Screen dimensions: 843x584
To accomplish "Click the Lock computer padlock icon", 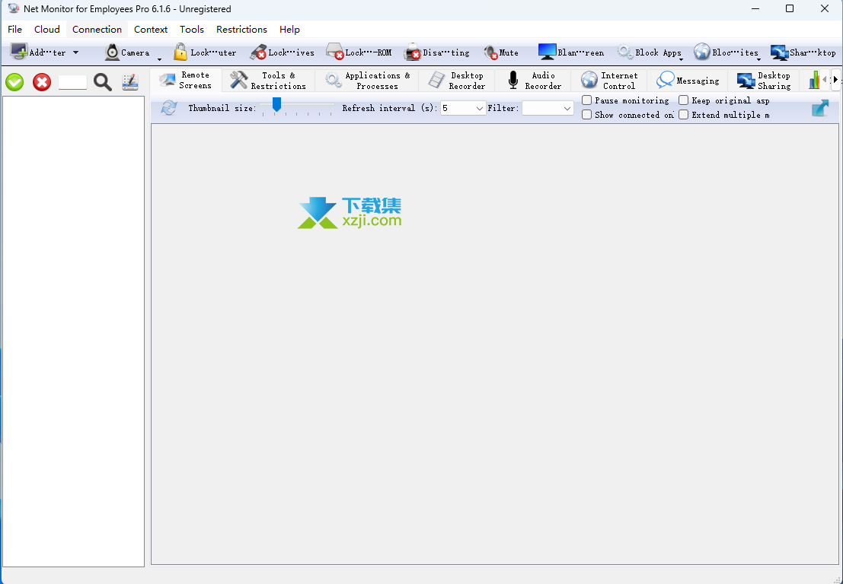I will click(x=180, y=52).
